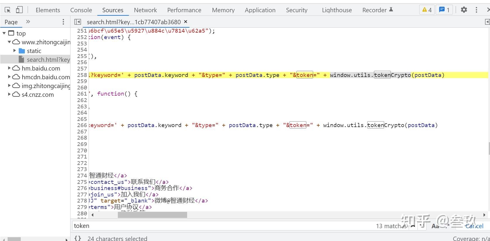Image resolution: width=490 pixels, height=241 pixels.
Task: Open DevTools settings gear
Action: coord(464,10)
